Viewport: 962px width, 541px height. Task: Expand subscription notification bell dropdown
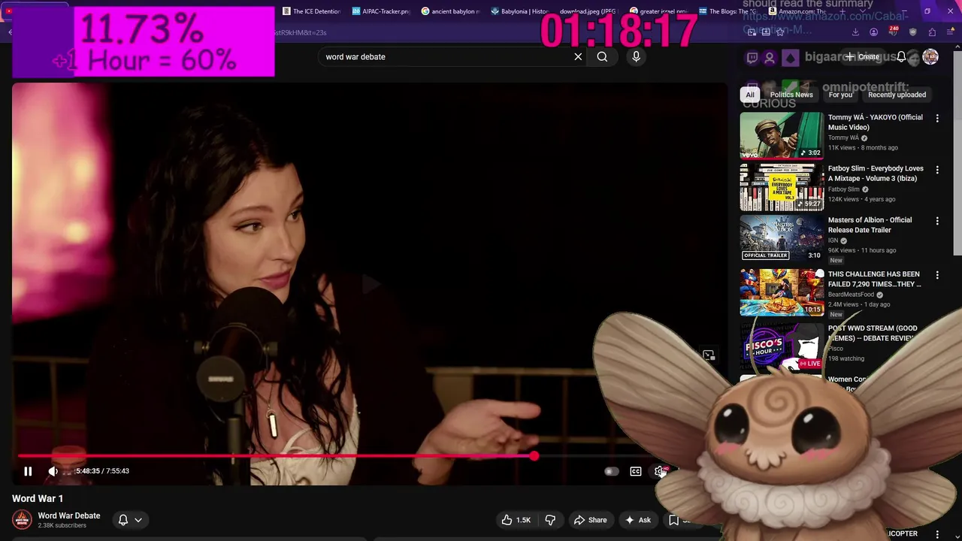pyautogui.click(x=130, y=519)
